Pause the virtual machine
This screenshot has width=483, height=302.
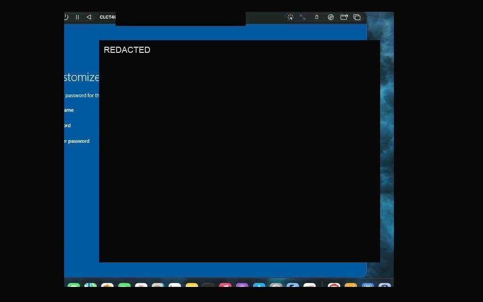tap(77, 17)
